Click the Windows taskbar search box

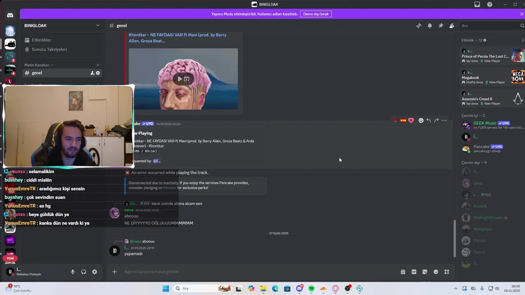203,288
